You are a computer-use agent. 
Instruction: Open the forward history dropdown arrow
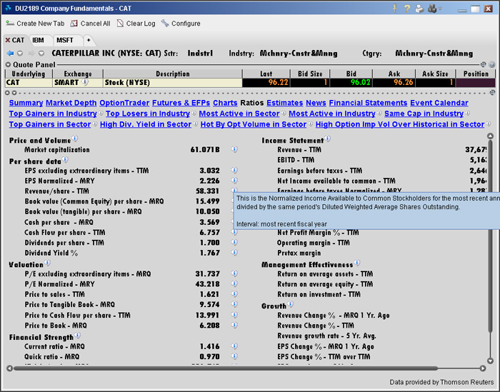41,54
